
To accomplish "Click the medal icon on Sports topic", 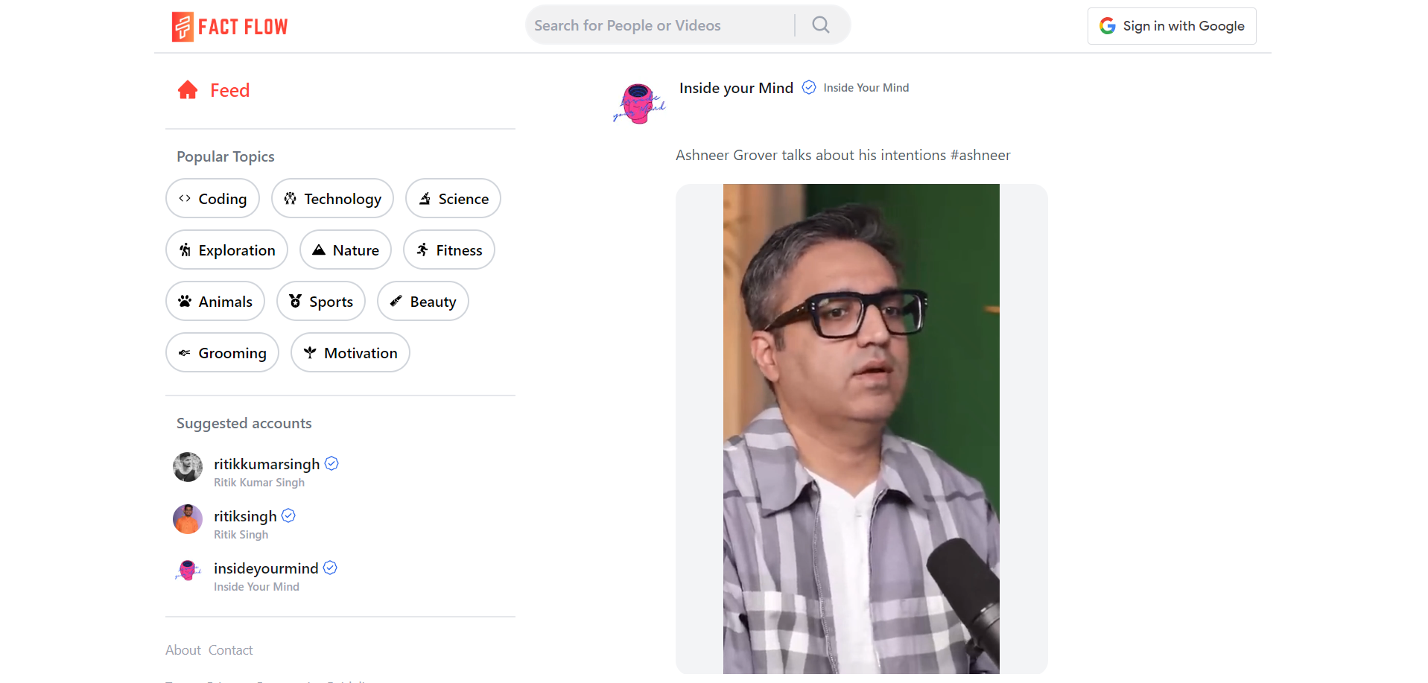I will 294,301.
